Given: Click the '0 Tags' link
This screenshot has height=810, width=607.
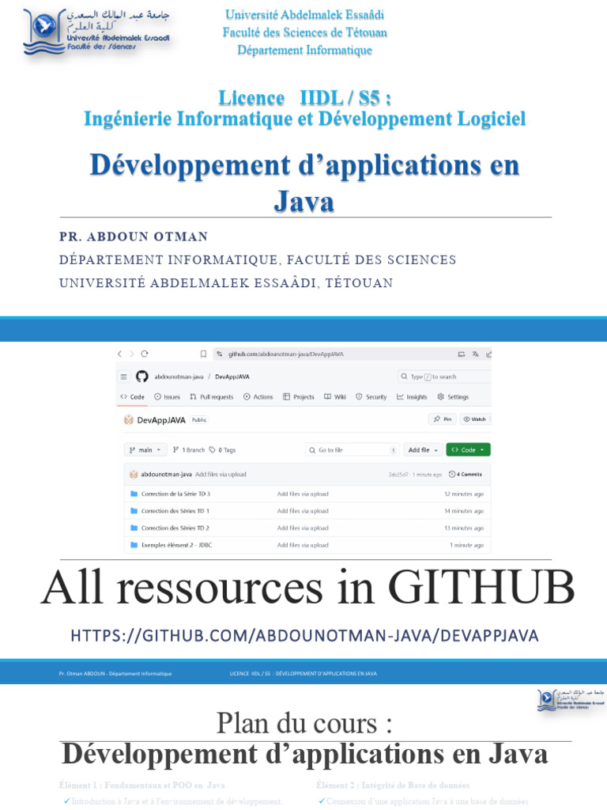Looking at the screenshot, I should coord(222,450).
